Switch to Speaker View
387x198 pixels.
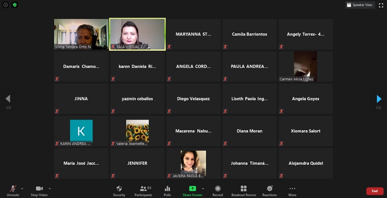click(360, 5)
